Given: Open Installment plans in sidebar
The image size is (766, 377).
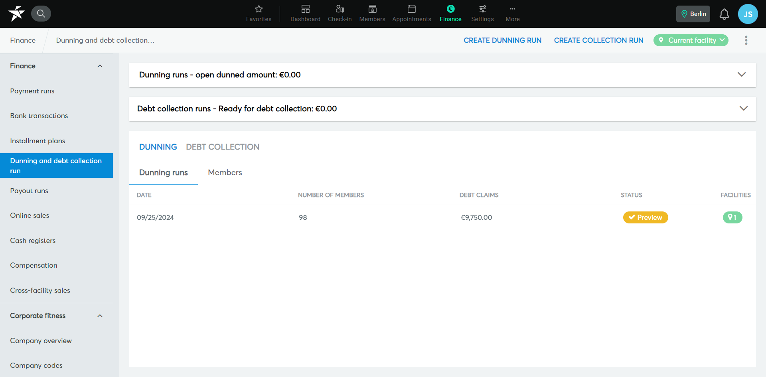Looking at the screenshot, I should (38, 141).
